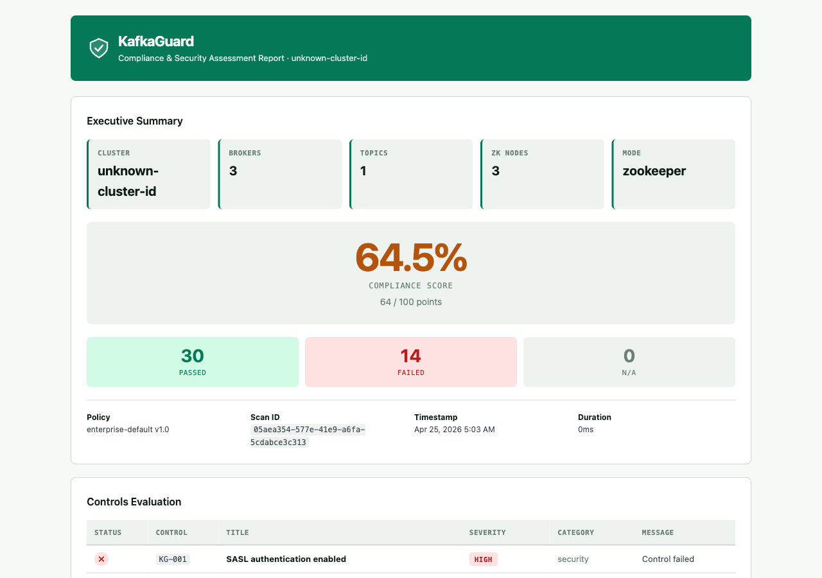The image size is (822, 578).
Task: Select the Mode card showing zookeeper
Action: coord(674,174)
